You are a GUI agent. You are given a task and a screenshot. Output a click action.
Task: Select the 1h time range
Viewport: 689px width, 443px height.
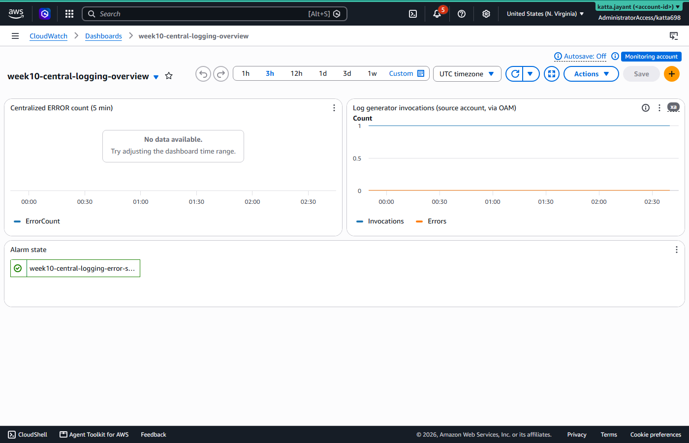[x=246, y=73]
